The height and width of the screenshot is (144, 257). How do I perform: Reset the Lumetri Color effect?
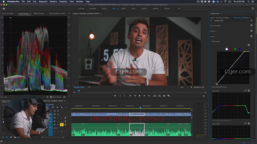[x=251, y=21]
